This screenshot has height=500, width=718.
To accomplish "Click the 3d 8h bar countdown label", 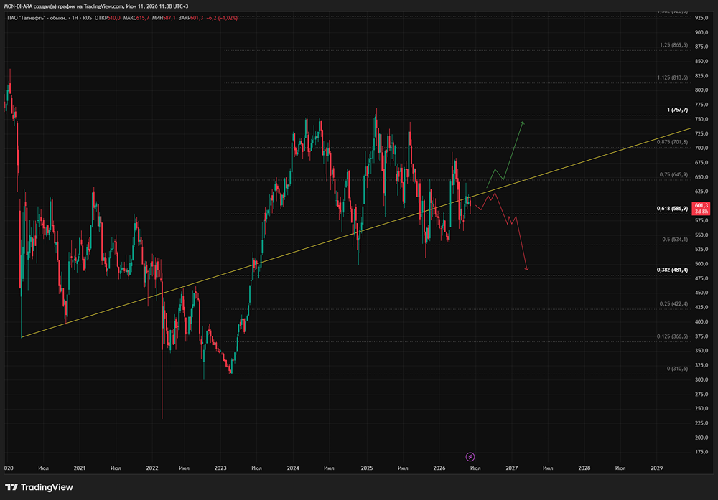I will [x=701, y=212].
